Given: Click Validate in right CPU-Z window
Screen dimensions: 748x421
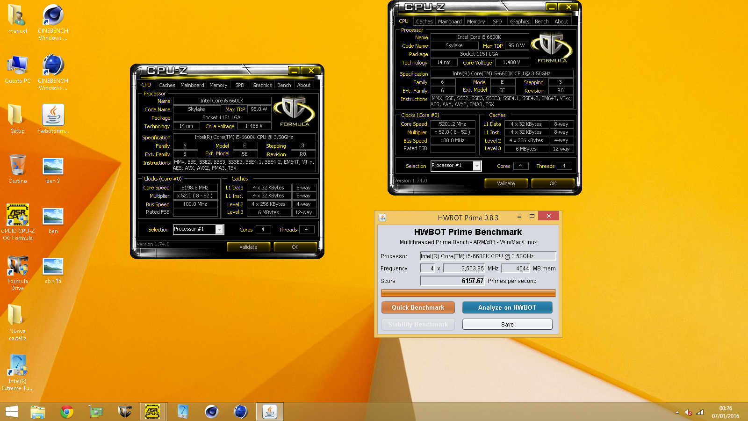Looking at the screenshot, I should pos(506,183).
